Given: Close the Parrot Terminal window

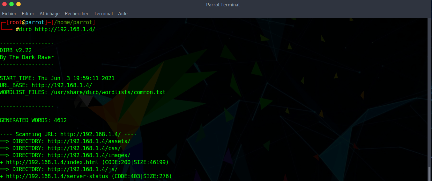Looking at the screenshot, I should (x=4, y=4).
